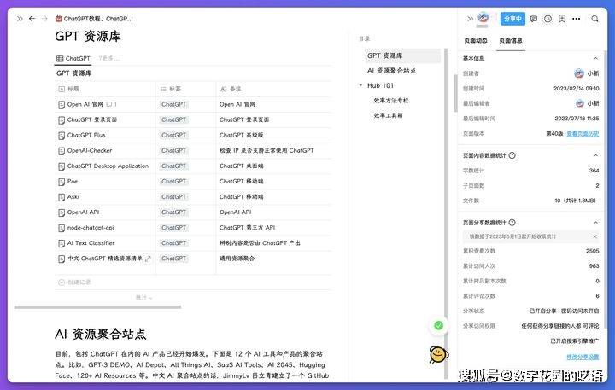Click the bookmark icon in top bar

tap(562, 19)
